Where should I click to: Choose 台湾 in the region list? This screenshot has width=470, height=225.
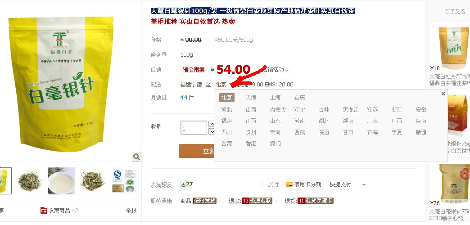226,143
